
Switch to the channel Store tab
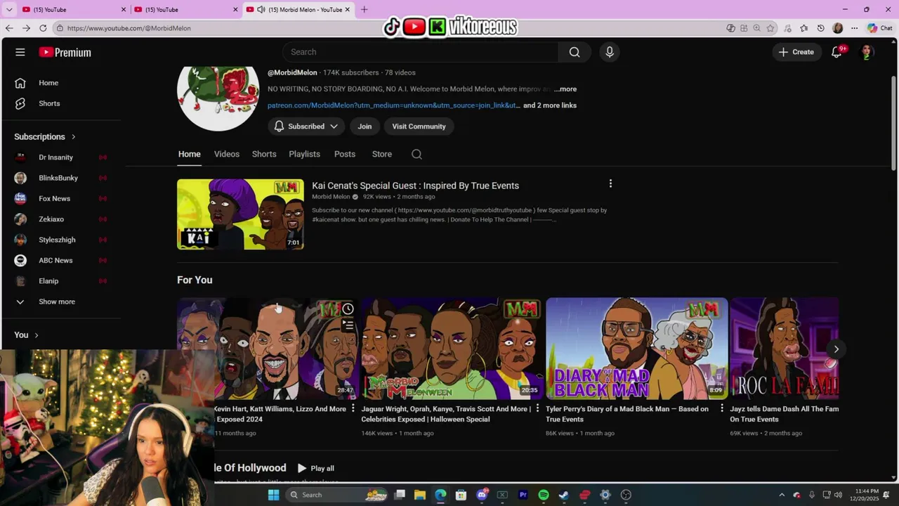pyautogui.click(x=382, y=154)
